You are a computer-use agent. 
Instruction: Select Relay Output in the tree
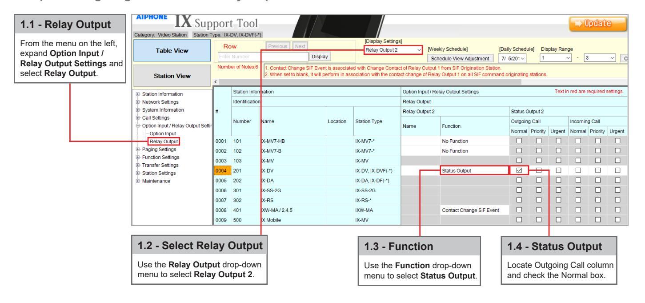[164, 141]
